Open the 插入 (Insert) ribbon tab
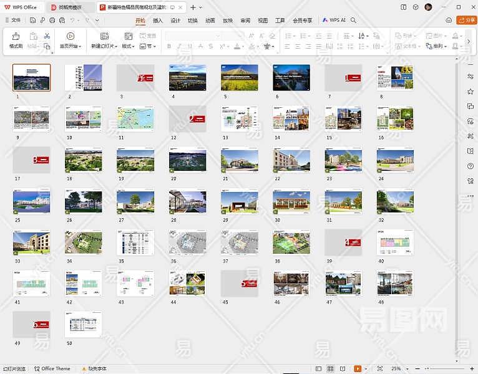The width and height of the screenshot is (478, 374). (x=158, y=20)
